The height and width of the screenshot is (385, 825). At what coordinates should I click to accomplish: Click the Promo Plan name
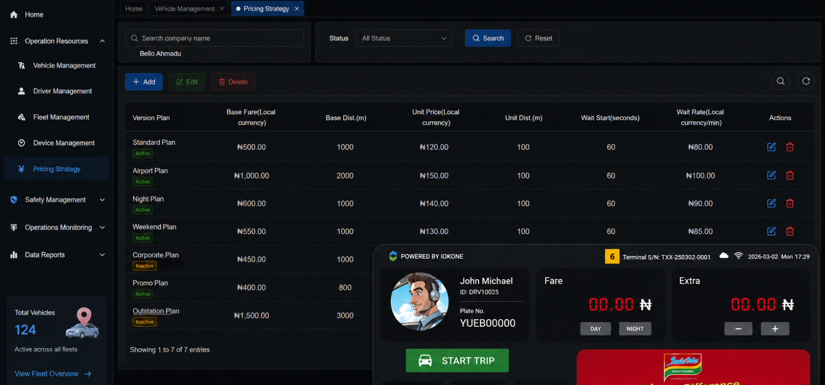click(x=150, y=283)
